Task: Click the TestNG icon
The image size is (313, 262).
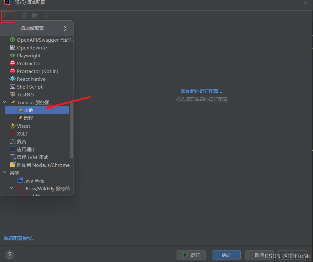Action: [x=13, y=94]
